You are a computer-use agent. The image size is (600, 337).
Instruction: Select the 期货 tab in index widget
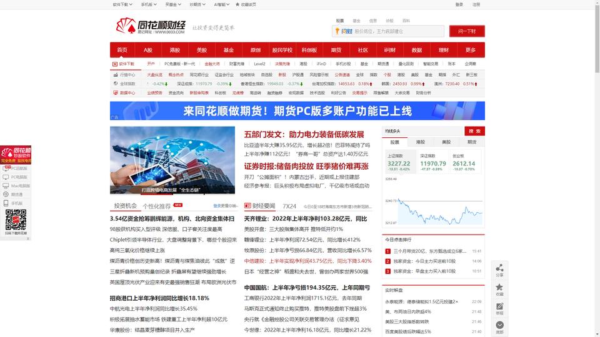click(x=472, y=142)
